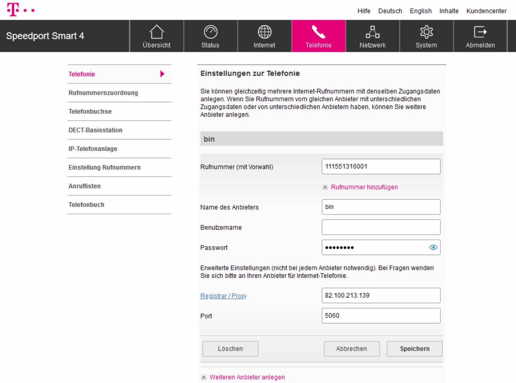Image resolution: width=516 pixels, height=383 pixels.
Task: Click the Abbrechen button
Action: (352, 349)
